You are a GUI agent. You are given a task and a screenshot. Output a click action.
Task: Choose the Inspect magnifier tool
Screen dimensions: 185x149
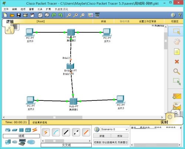pos(177,71)
